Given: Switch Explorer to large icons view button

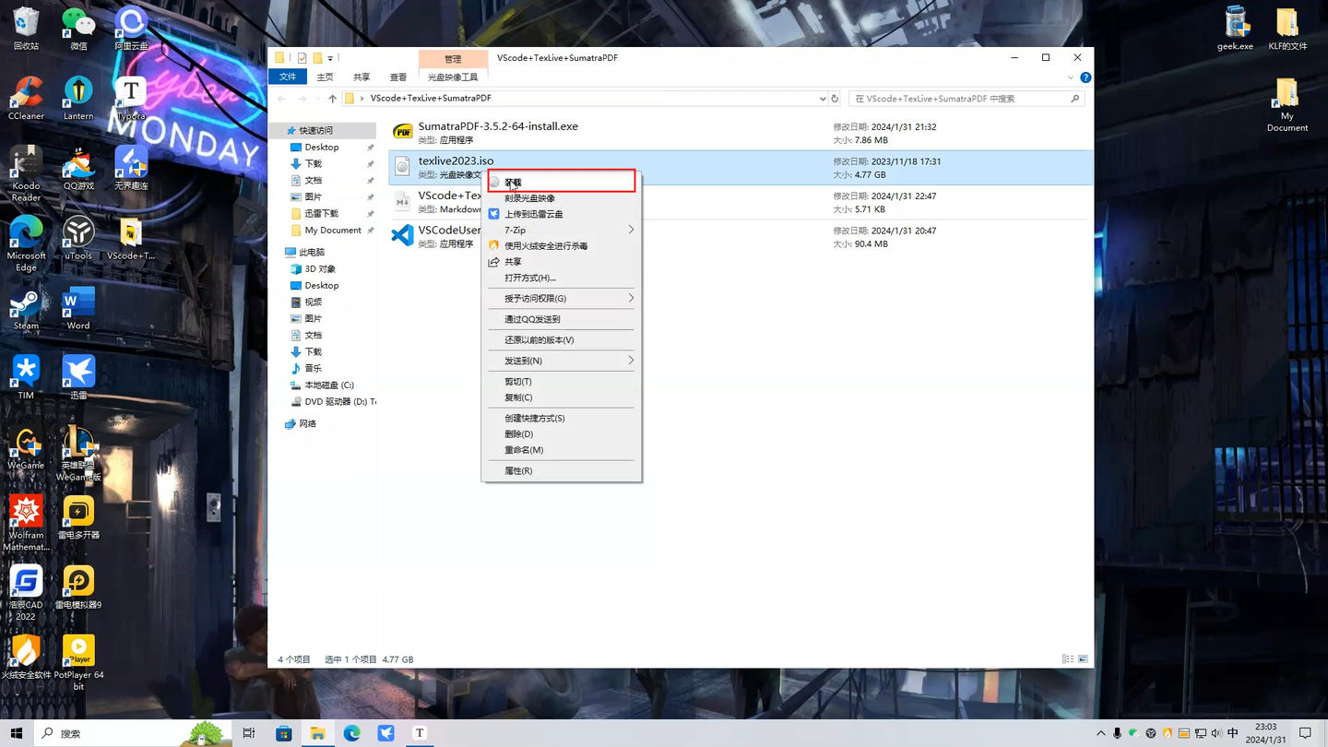Looking at the screenshot, I should click(x=1084, y=659).
